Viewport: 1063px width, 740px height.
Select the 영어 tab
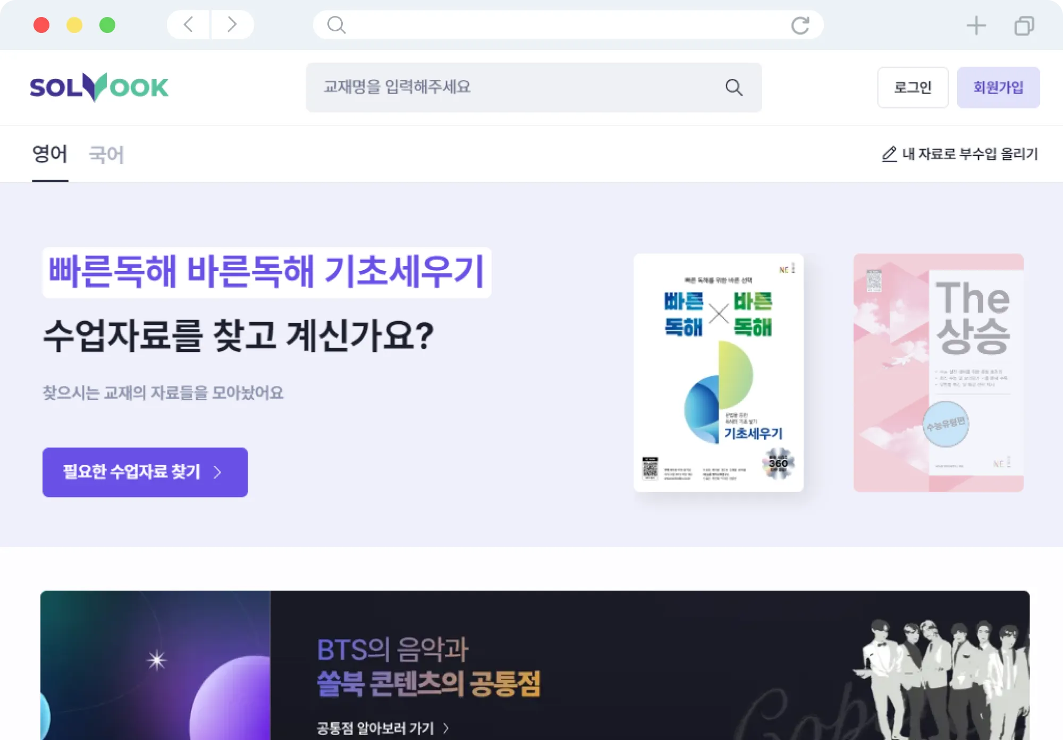pyautogui.click(x=50, y=154)
